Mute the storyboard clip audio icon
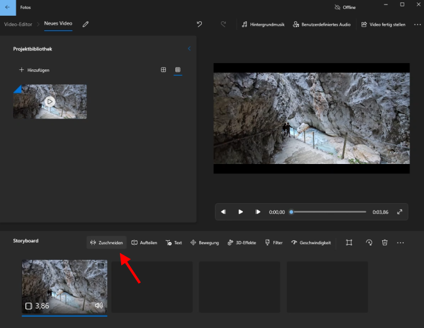This screenshot has height=328, width=424. pos(99,305)
